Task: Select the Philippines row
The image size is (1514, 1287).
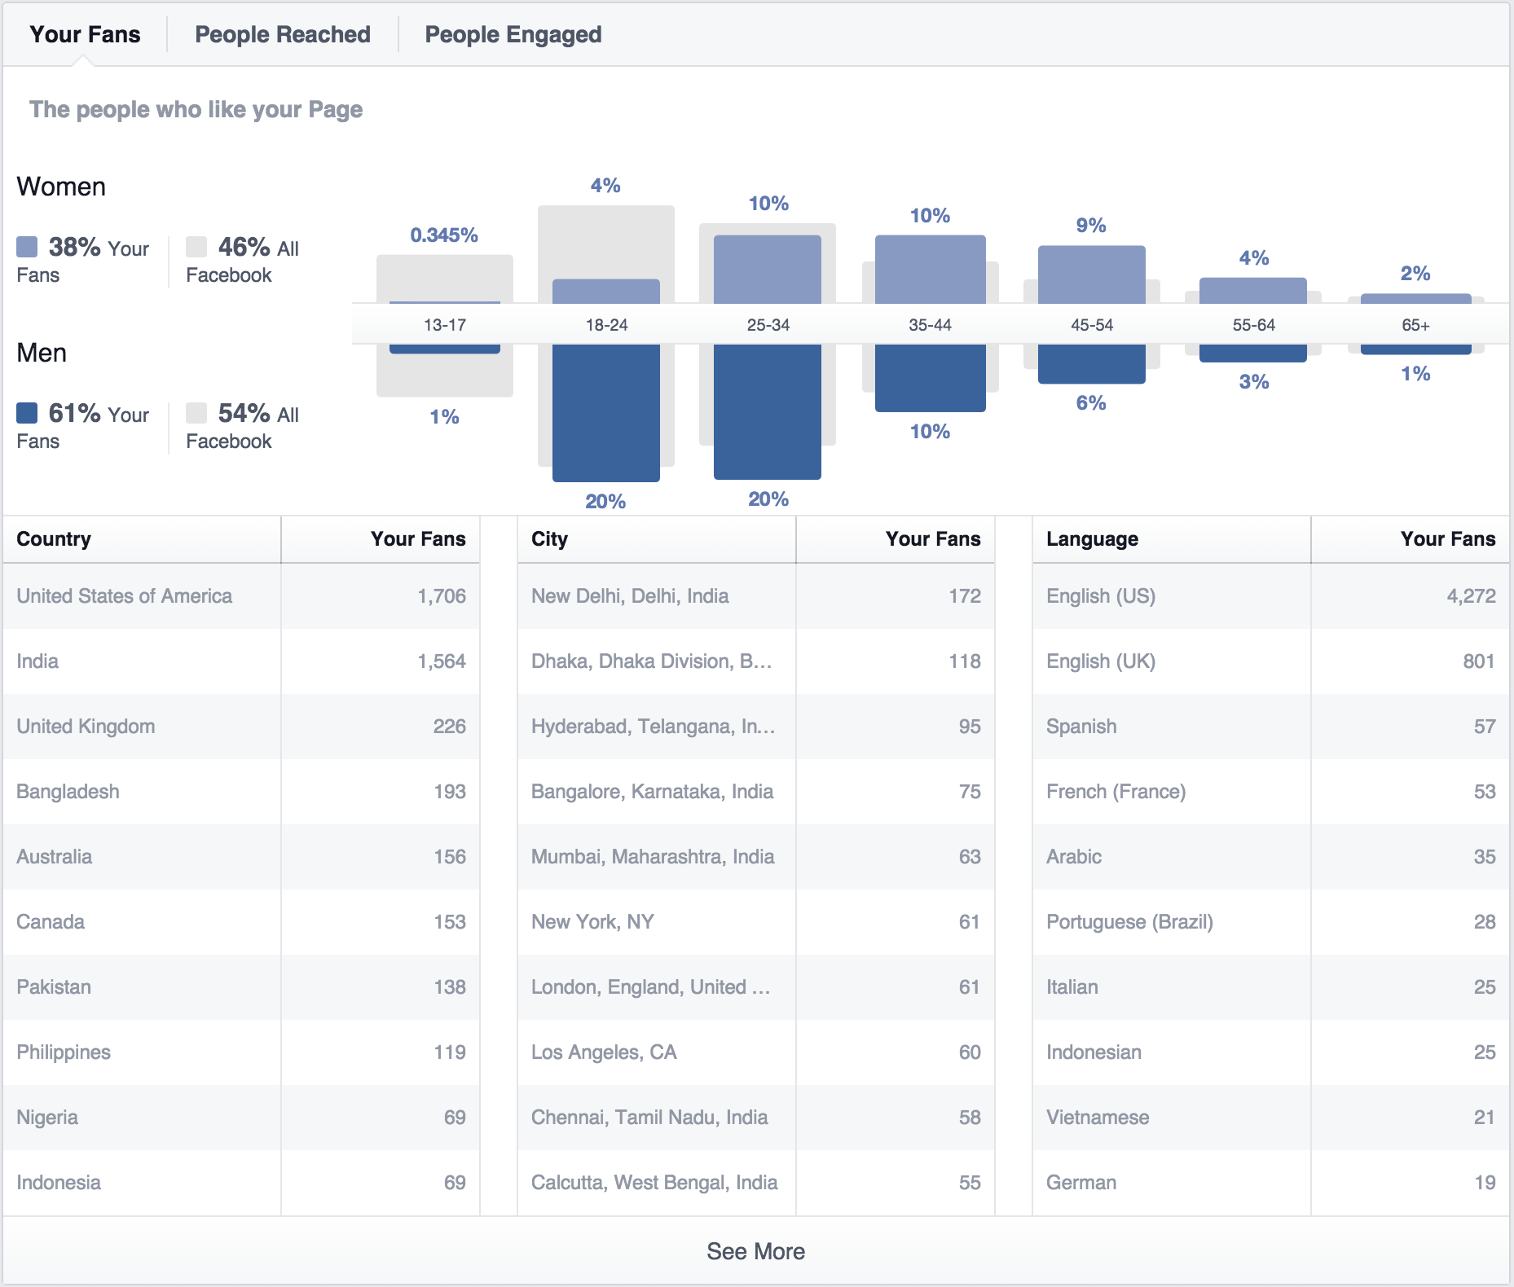Action: click(x=241, y=1052)
